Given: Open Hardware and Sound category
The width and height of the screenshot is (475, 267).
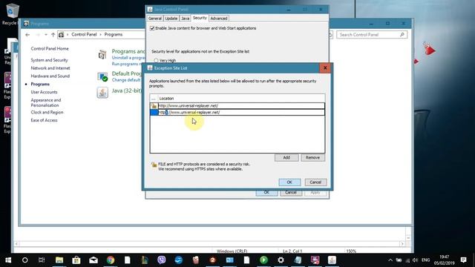Looking at the screenshot, I should pyautogui.click(x=50, y=76).
